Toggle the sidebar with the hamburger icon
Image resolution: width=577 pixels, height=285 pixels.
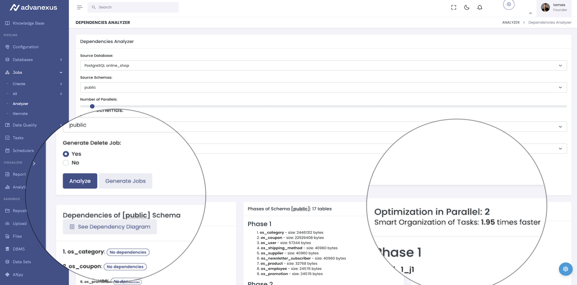coord(80,7)
